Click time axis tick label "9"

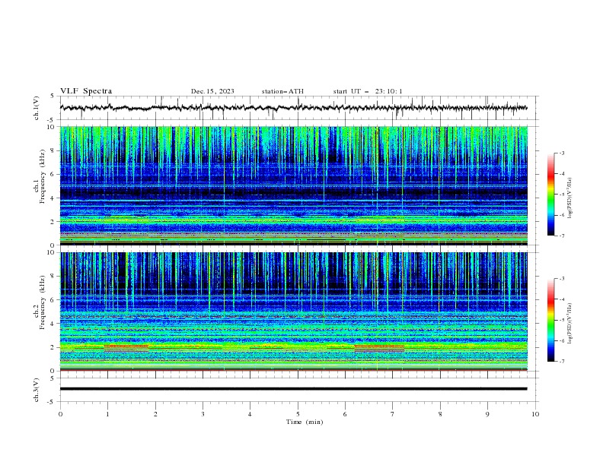click(487, 414)
